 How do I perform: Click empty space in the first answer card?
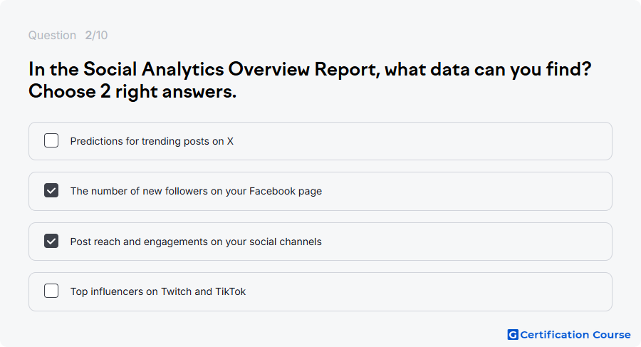pos(421,141)
